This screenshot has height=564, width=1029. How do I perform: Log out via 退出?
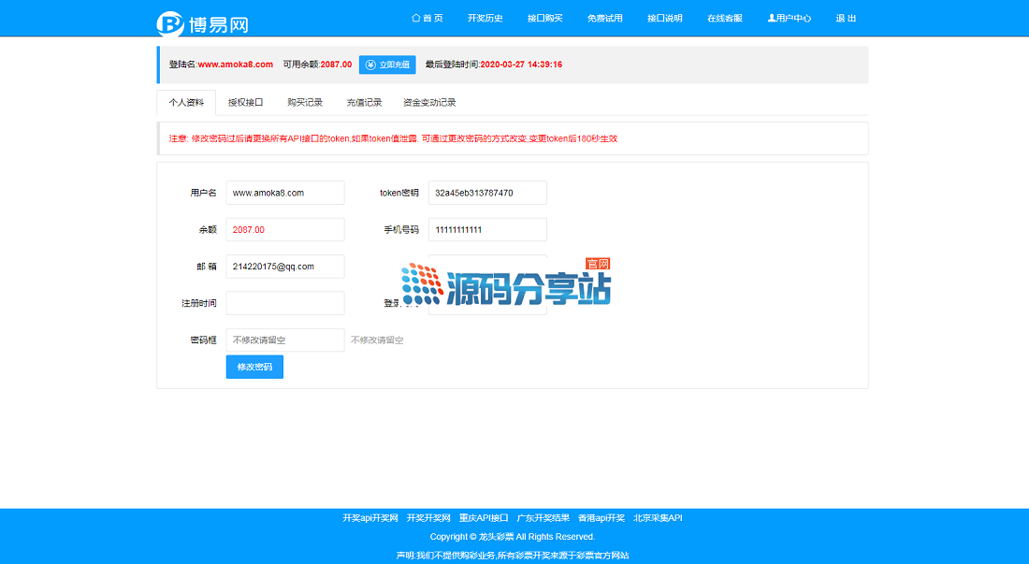[x=846, y=19]
